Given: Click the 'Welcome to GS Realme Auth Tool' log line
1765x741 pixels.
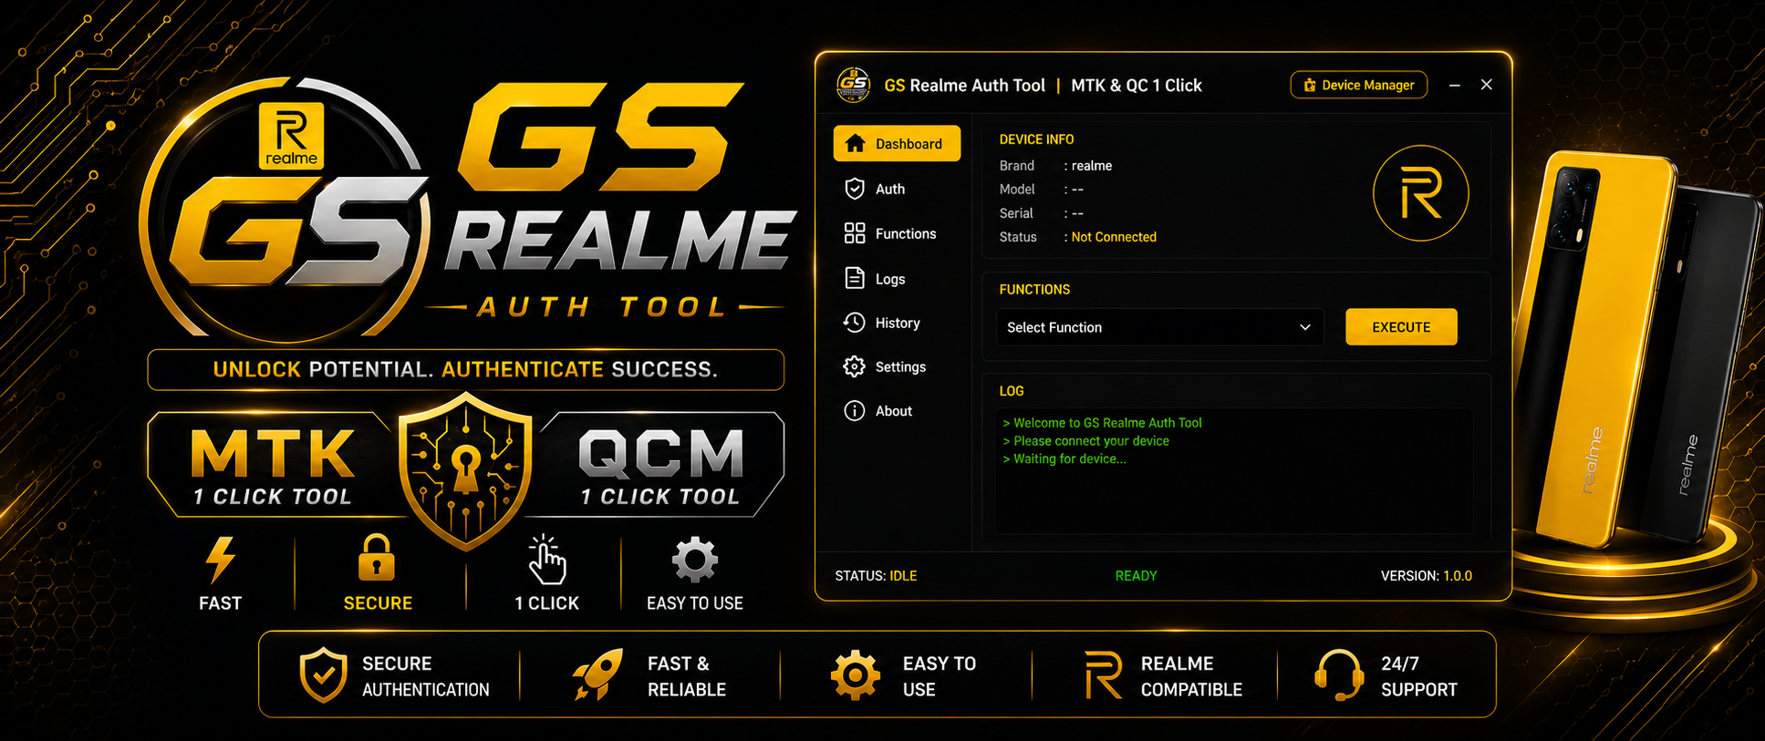Looking at the screenshot, I should click(1102, 423).
